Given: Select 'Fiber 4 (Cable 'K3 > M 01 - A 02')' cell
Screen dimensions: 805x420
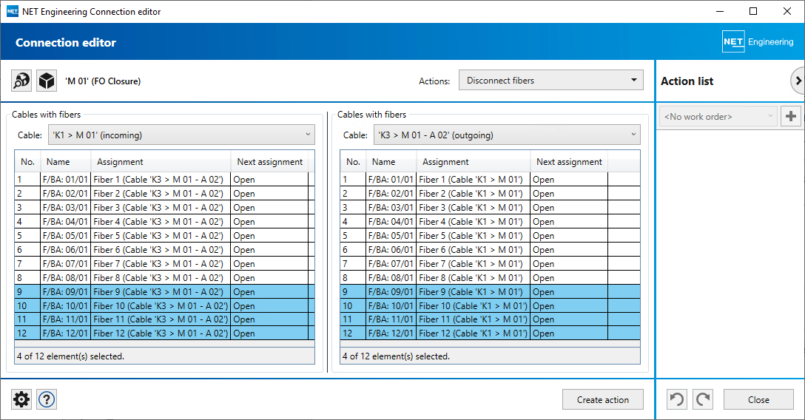Looking at the screenshot, I should pos(161,222).
